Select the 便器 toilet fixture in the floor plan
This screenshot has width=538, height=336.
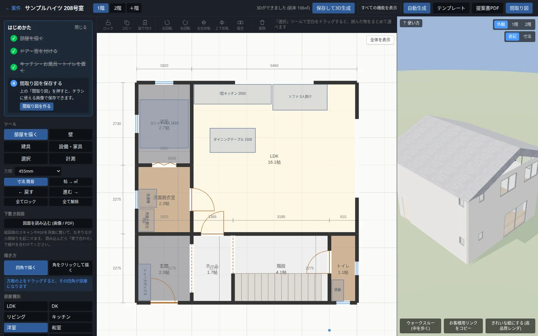pos(337,290)
